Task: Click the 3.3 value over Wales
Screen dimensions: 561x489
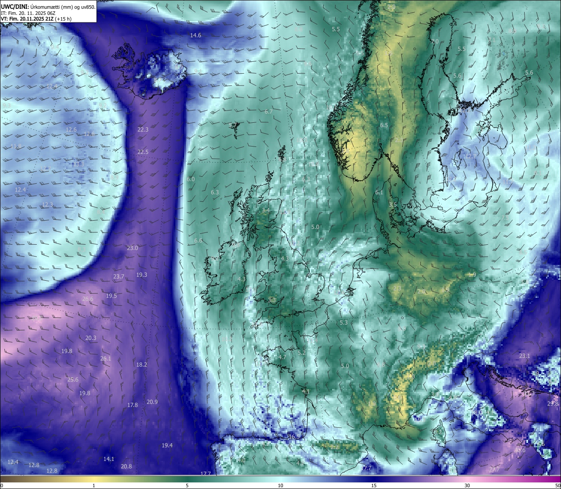Action: click(x=272, y=300)
